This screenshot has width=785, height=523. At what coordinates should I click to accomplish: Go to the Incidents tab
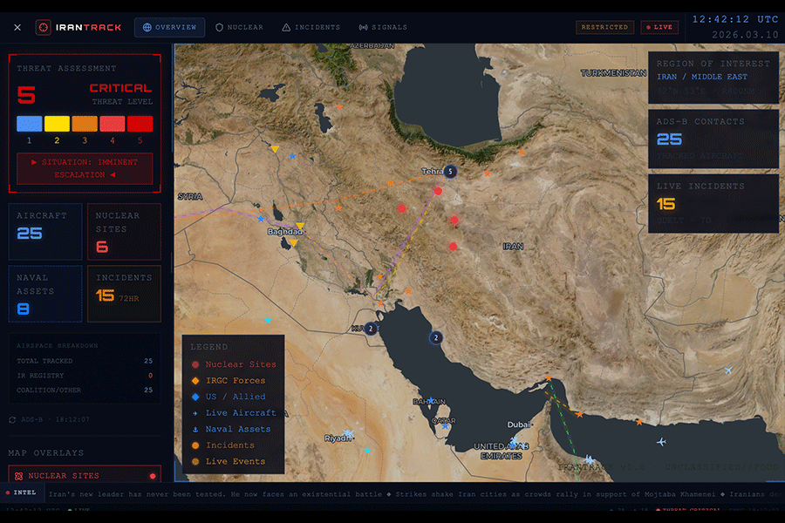311,27
